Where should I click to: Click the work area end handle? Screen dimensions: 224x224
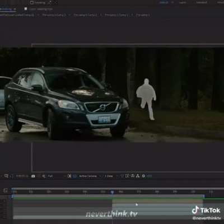(204, 196)
